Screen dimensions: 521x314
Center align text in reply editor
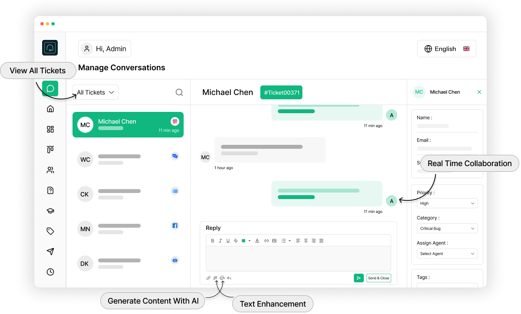[306, 241]
